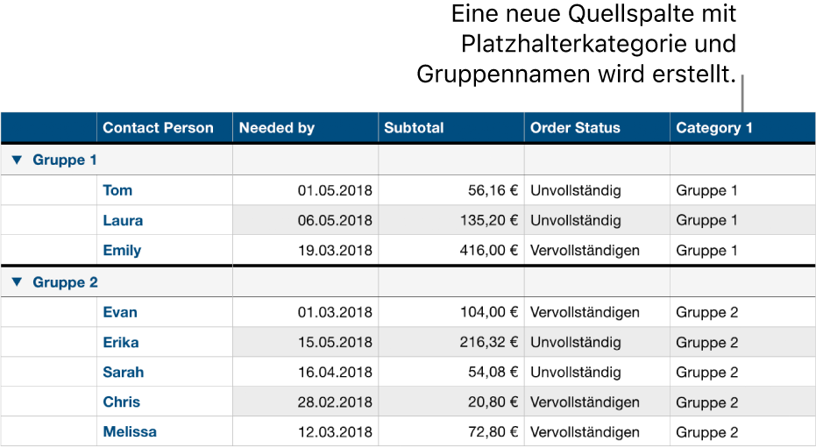Select the Contact Person column header
This screenshot has height=448, width=816.
pyautogui.click(x=158, y=128)
